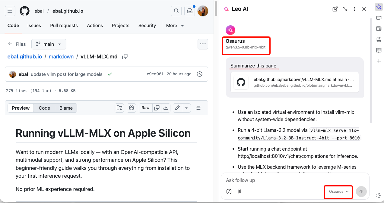Edit this file with the pencil icon
The height and width of the screenshot is (203, 384).
pos(177,108)
